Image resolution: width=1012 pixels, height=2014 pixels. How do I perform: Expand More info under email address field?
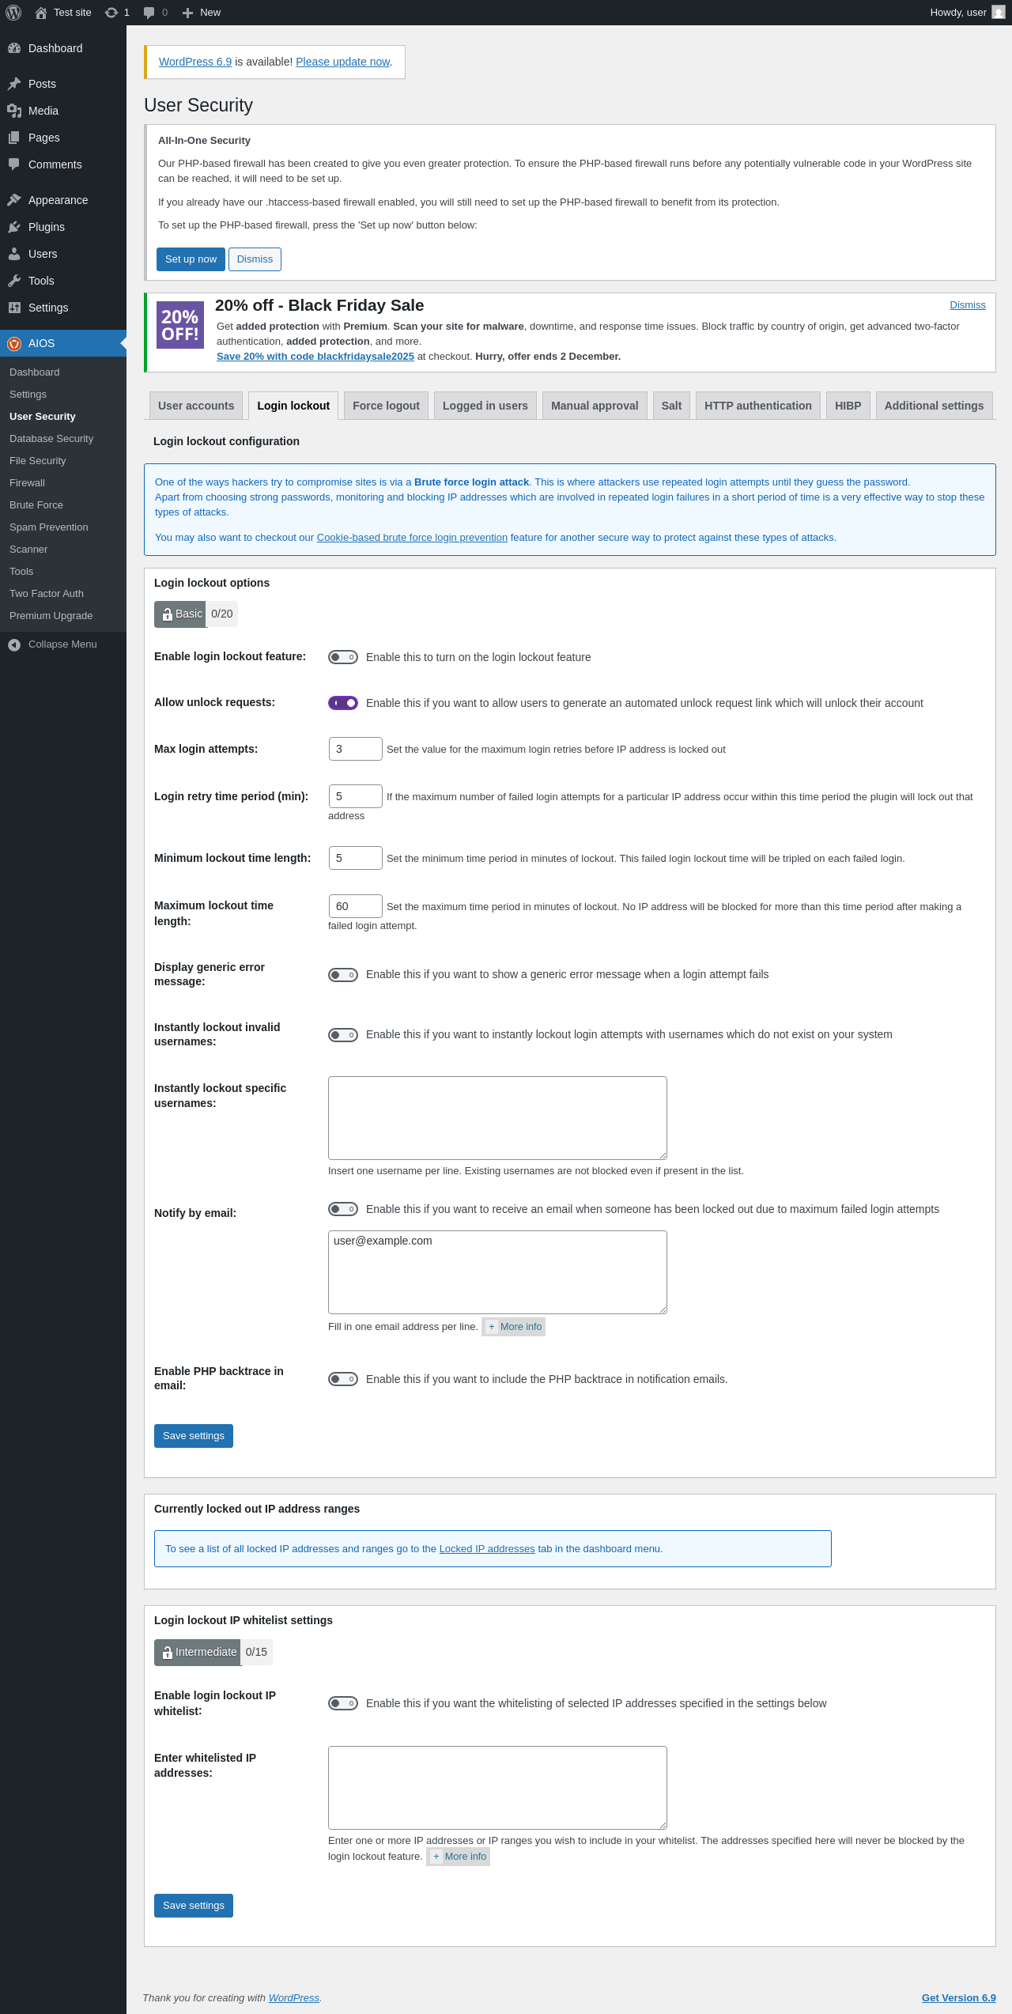click(514, 1327)
